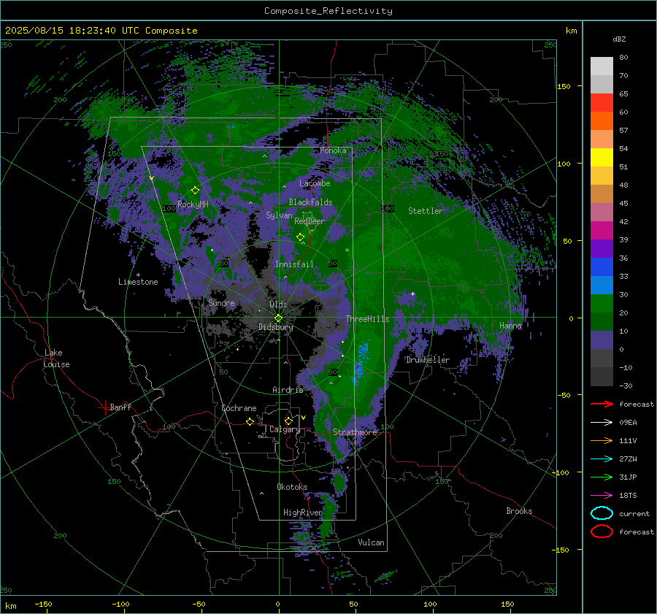The image size is (657, 614).
Task: Click the Stettler city label
Action: coord(426,211)
